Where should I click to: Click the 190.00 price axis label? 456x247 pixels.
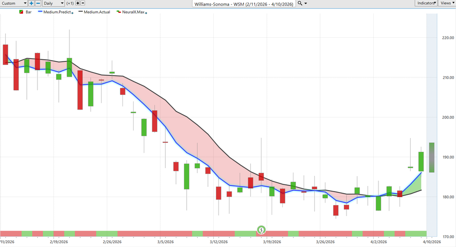coord(448,157)
